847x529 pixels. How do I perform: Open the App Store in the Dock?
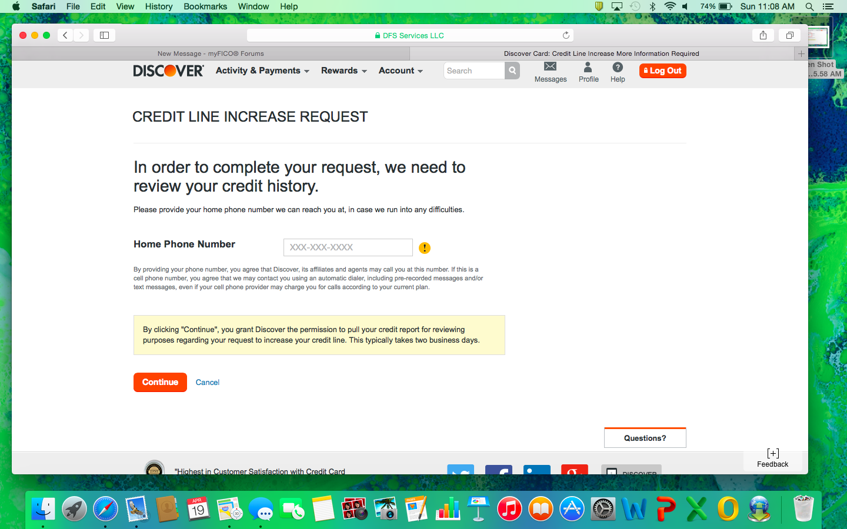[572, 508]
